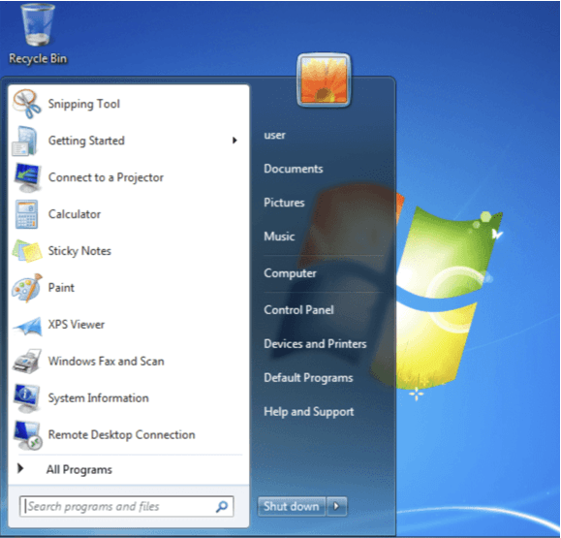Viewport: 561px width, 538px height.
Task: Open Control Panel
Action: click(298, 310)
